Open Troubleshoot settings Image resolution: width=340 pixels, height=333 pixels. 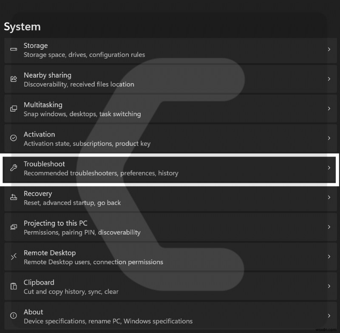(170, 168)
